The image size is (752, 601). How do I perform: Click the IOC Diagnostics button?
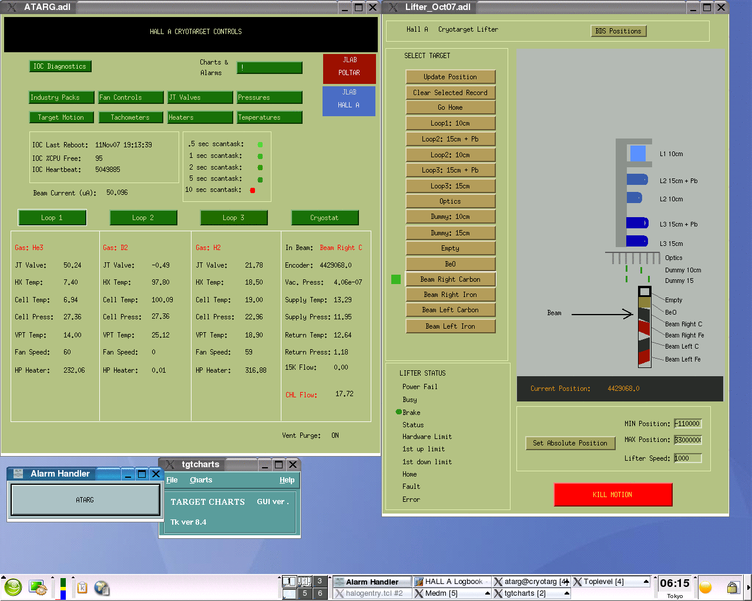[x=61, y=66]
